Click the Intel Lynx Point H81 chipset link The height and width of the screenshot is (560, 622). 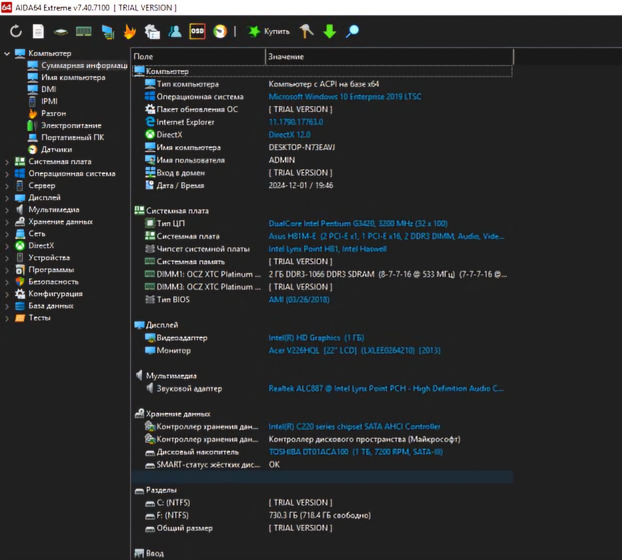point(328,249)
